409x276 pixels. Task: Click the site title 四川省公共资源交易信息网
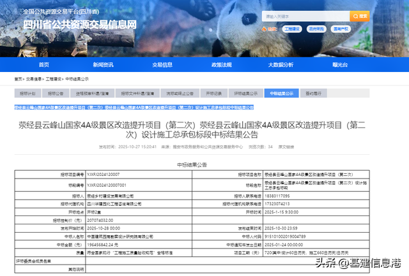[80, 25]
